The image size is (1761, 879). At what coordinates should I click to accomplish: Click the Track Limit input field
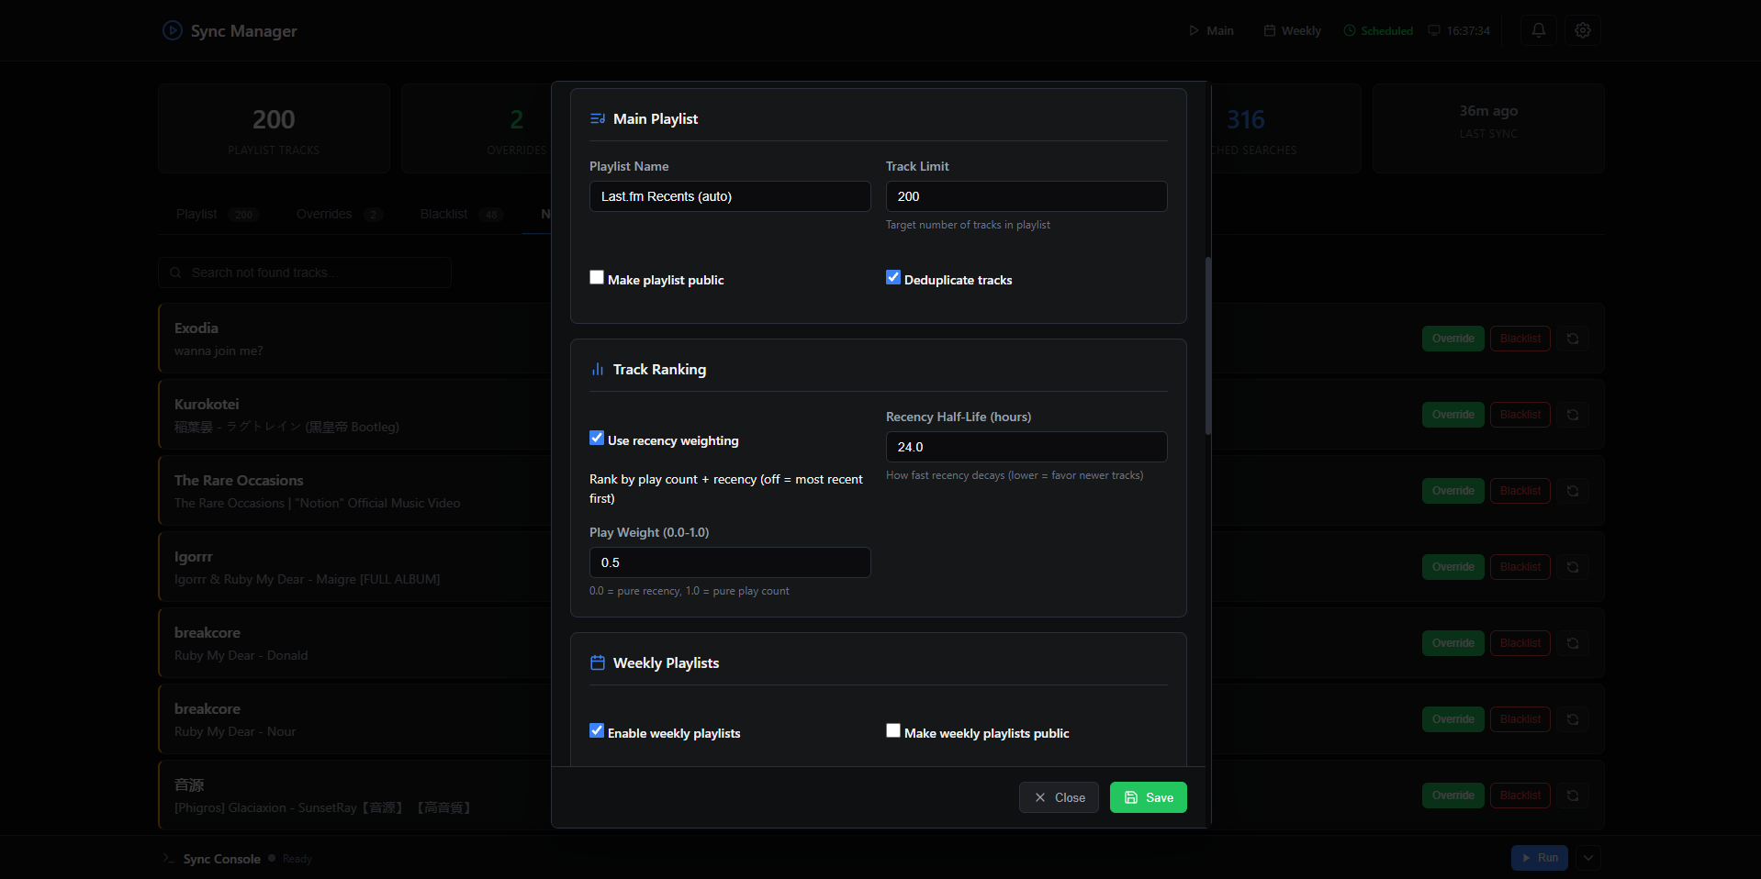(x=1025, y=195)
